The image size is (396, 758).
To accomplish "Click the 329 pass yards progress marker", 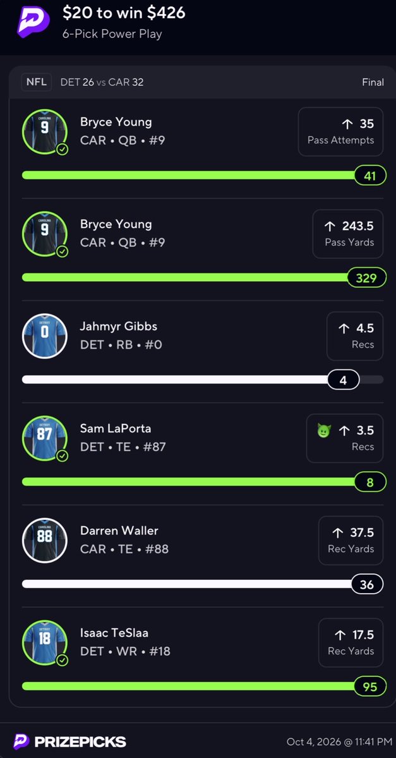I will [x=367, y=278].
